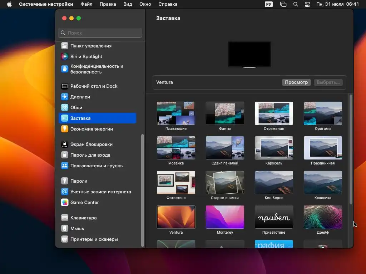Open the Обои flower icon
The image size is (366, 274).
(x=65, y=107)
